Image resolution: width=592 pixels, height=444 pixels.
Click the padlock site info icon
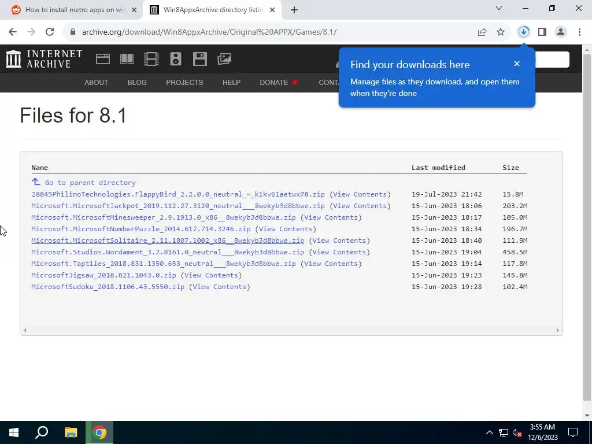pyautogui.click(x=73, y=32)
